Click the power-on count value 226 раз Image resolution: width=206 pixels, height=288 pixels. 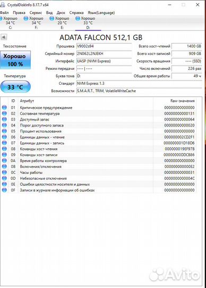[x=187, y=69]
